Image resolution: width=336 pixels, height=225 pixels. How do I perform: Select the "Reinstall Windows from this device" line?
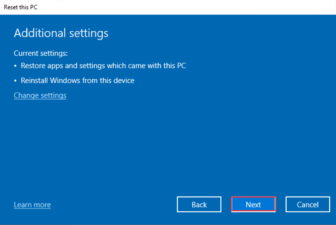(77, 81)
